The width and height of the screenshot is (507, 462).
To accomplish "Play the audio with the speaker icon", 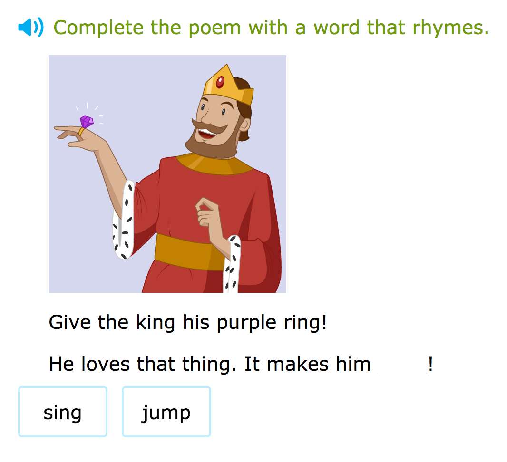I will click(31, 27).
